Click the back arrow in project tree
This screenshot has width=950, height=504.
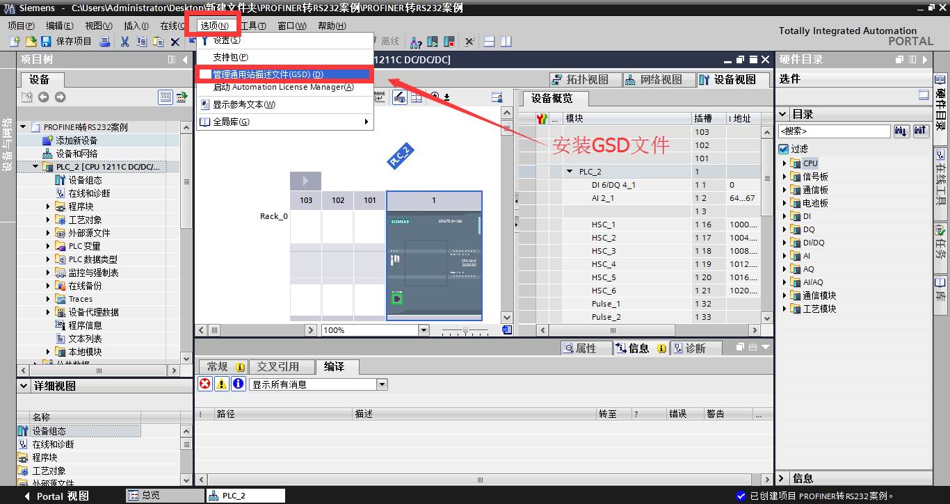pyautogui.click(x=43, y=97)
